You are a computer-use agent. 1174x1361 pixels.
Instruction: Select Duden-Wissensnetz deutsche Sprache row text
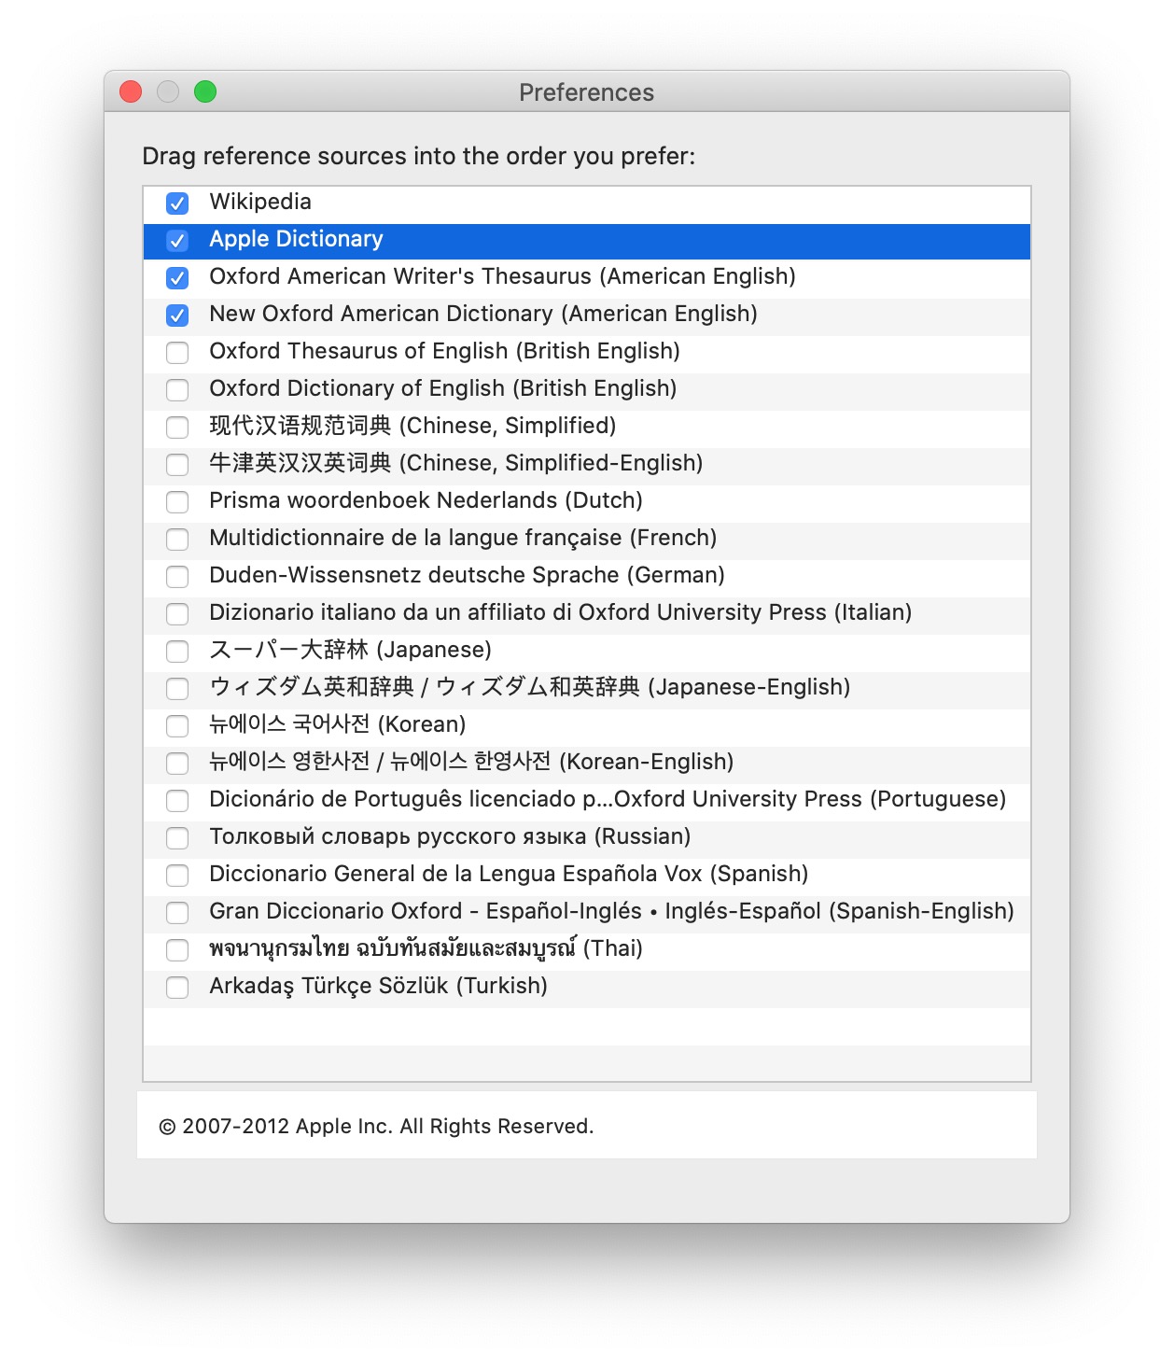coord(467,575)
